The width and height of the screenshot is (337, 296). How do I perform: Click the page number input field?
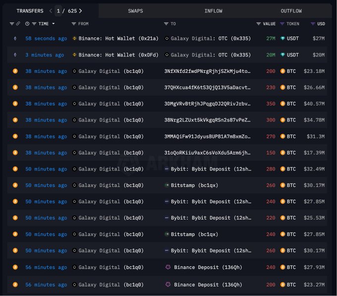[x=58, y=11]
